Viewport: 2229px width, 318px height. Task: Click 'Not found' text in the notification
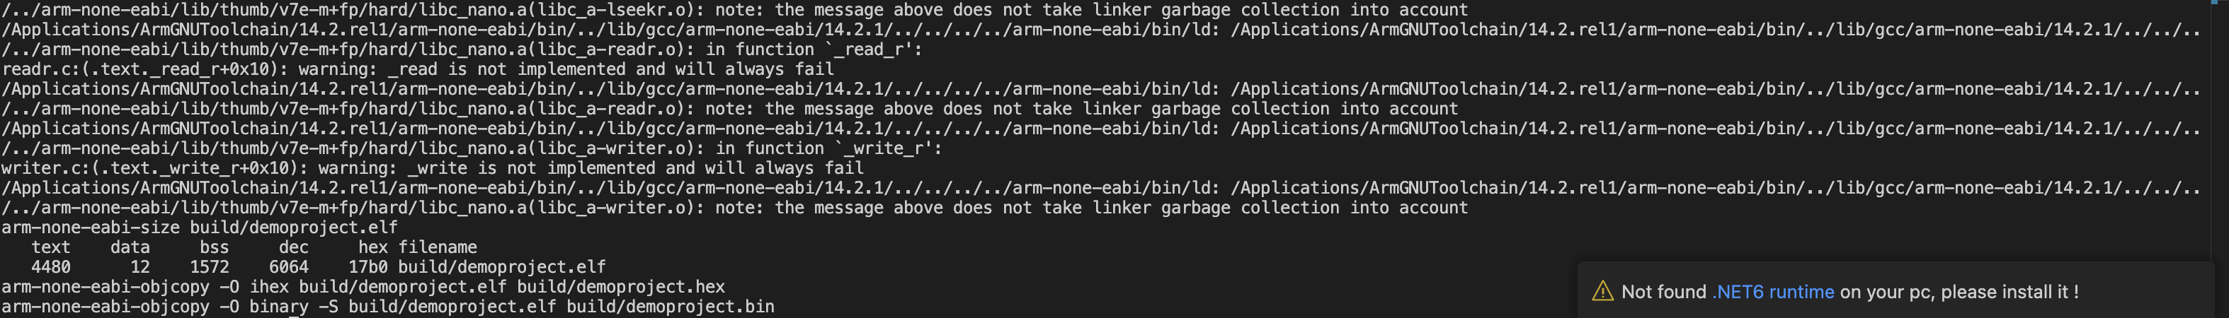(1663, 292)
